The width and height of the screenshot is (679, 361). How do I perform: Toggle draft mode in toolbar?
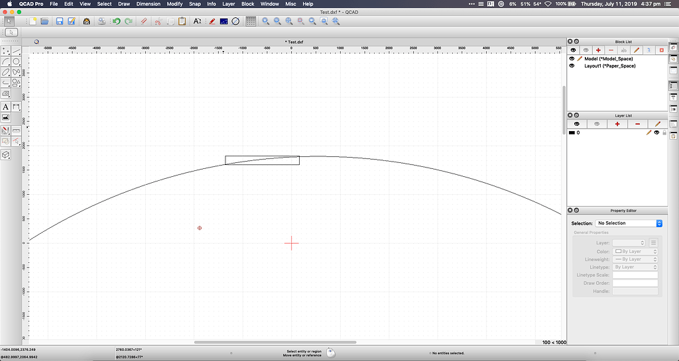point(212,21)
